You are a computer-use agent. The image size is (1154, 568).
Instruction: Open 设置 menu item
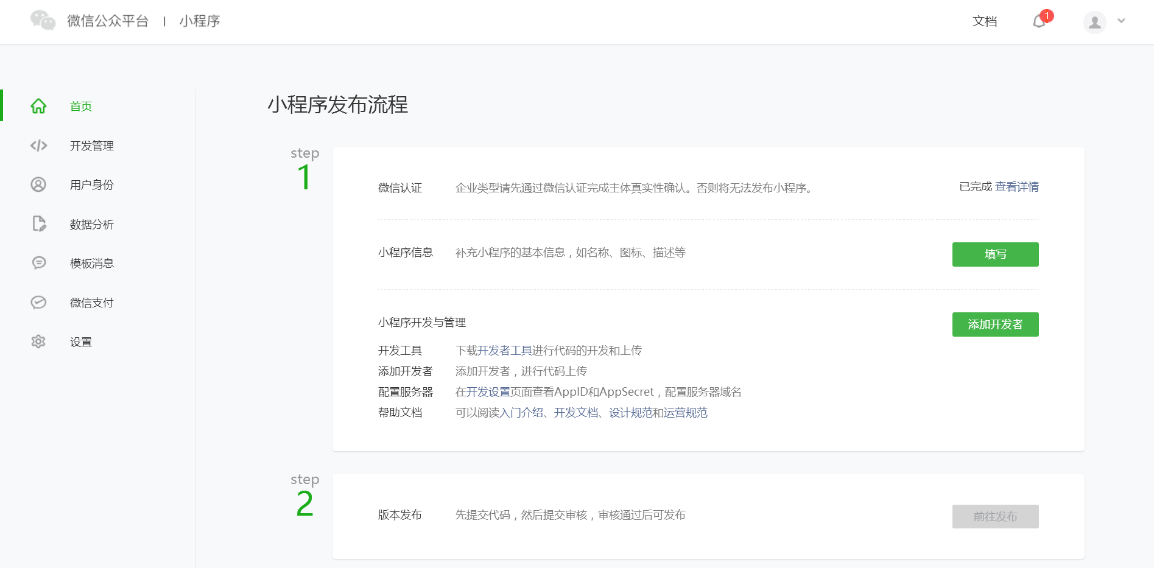click(81, 342)
